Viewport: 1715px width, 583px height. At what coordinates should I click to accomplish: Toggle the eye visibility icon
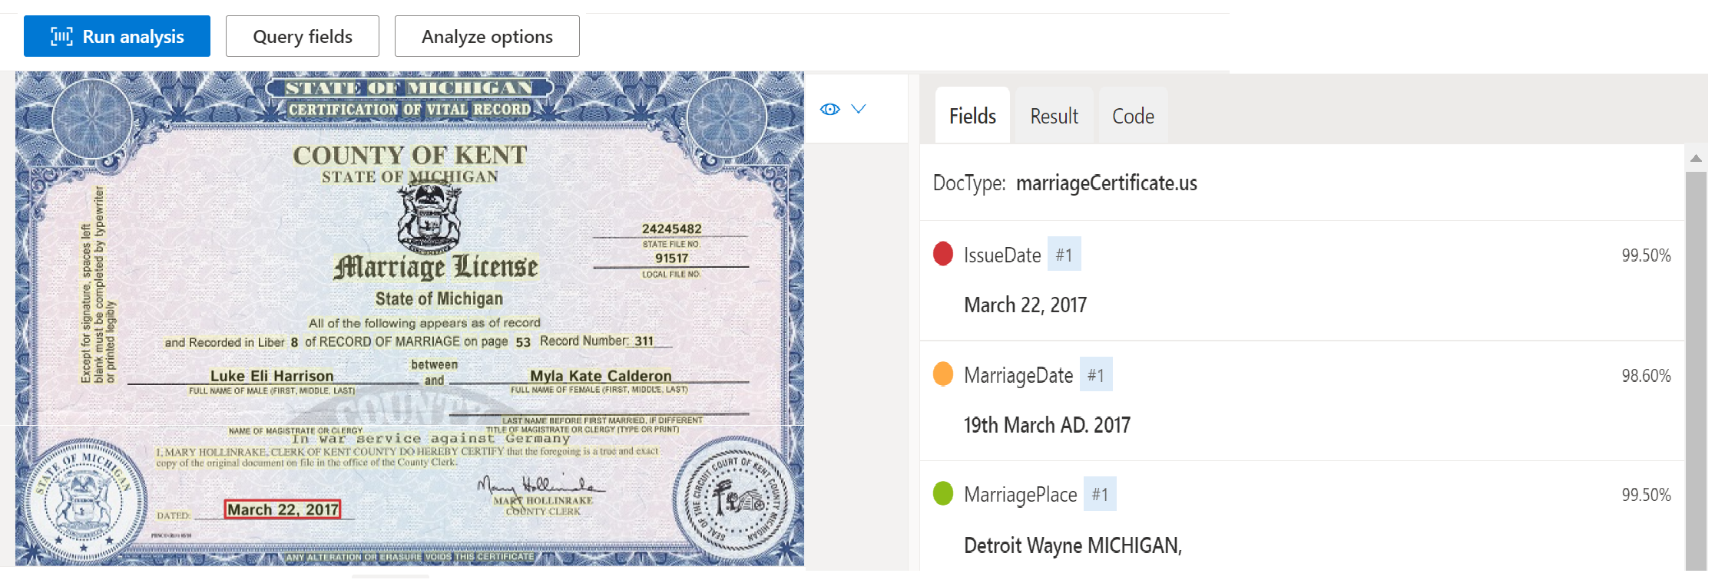(x=830, y=109)
